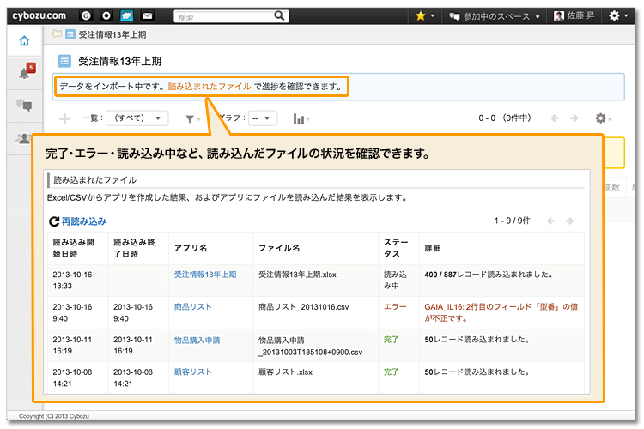
Task: Open the home icon in the sidebar
Action: 24,40
